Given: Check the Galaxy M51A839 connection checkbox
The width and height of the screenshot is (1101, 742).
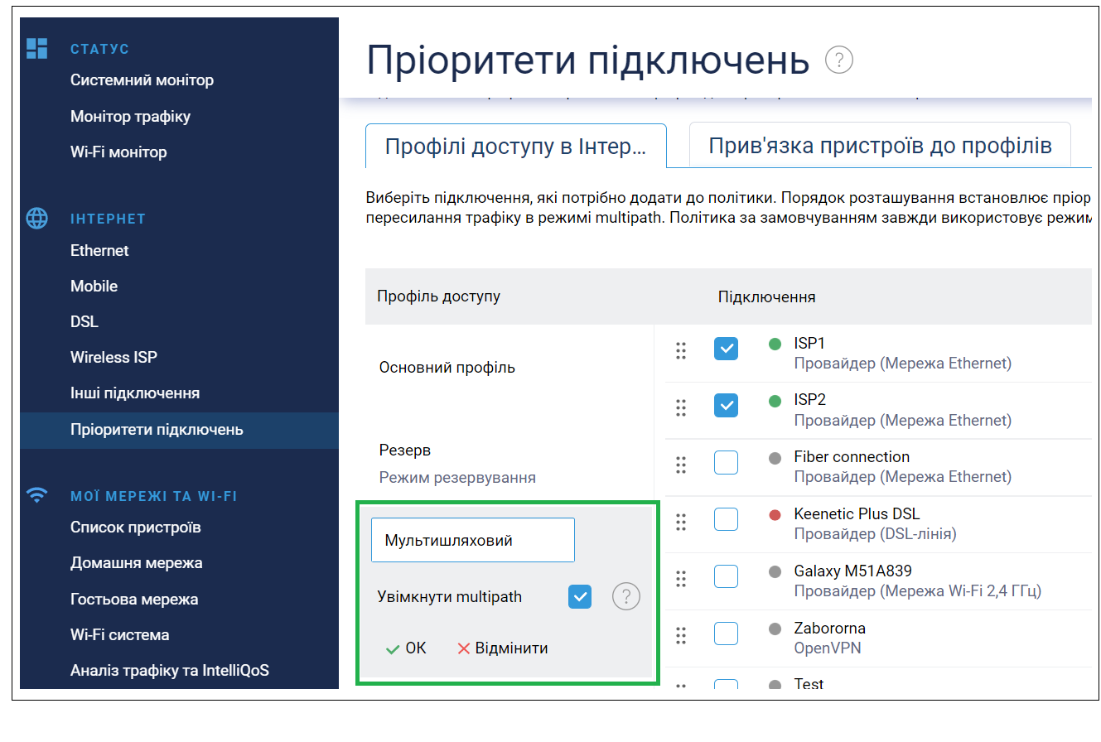Looking at the screenshot, I should (726, 576).
